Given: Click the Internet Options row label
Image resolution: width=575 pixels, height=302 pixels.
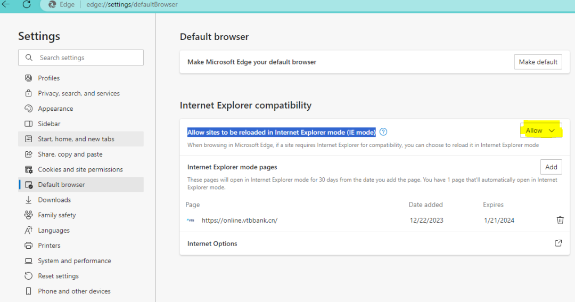Looking at the screenshot, I should pos(212,244).
